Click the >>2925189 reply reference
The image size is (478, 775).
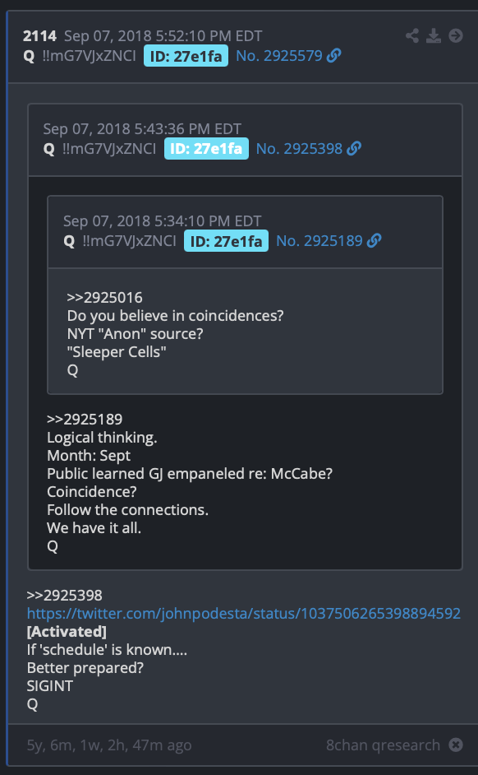pyautogui.click(x=85, y=419)
